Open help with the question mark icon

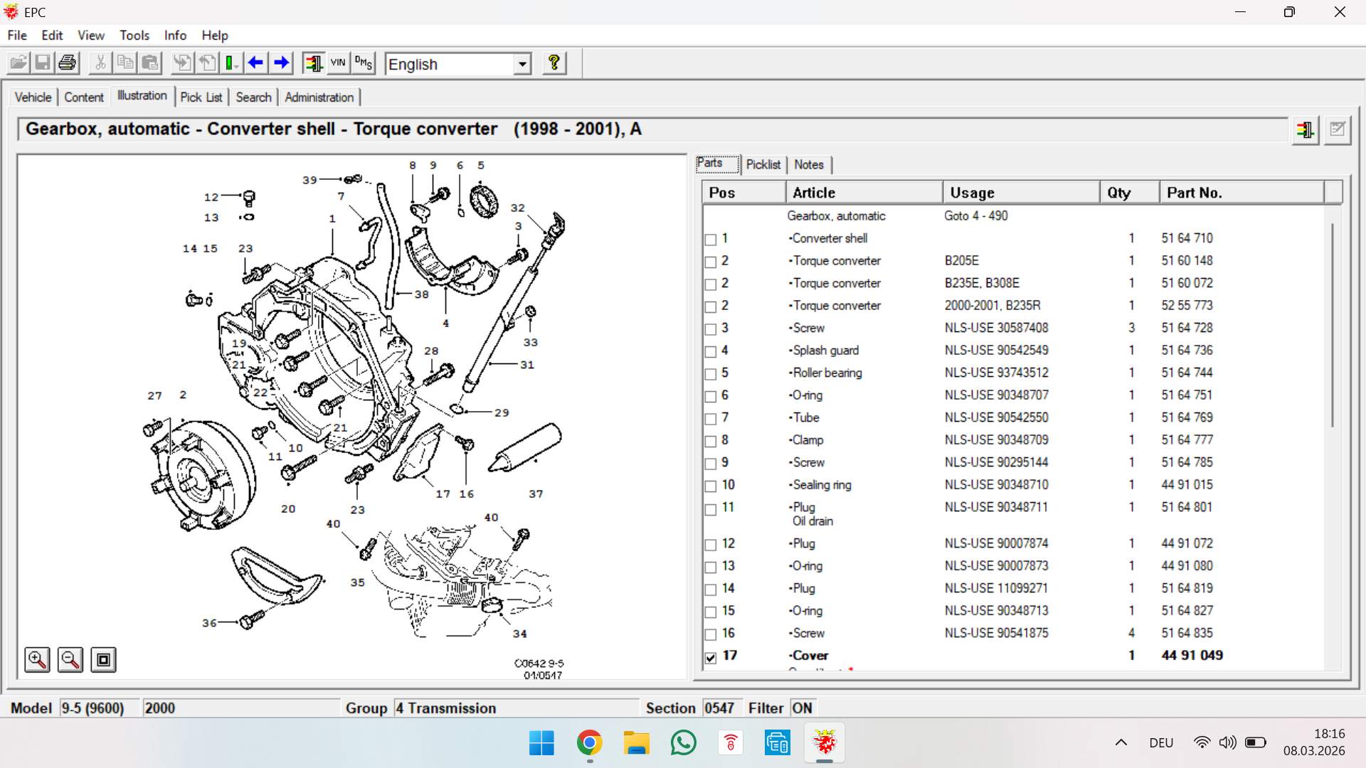[x=554, y=63]
